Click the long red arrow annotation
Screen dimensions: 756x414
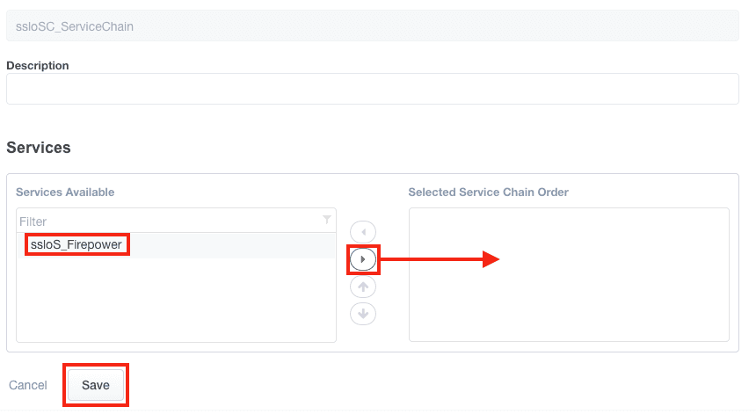click(440, 259)
